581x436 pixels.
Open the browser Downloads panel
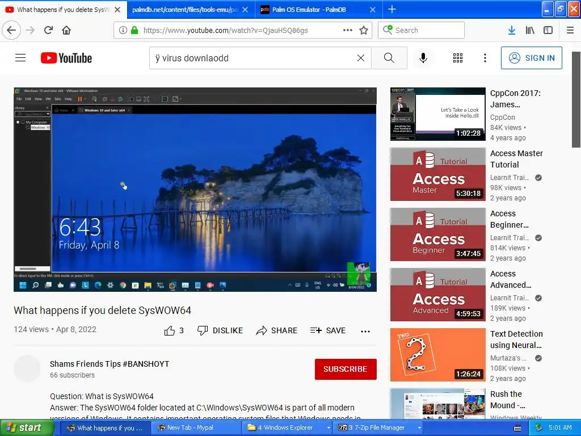(512, 30)
